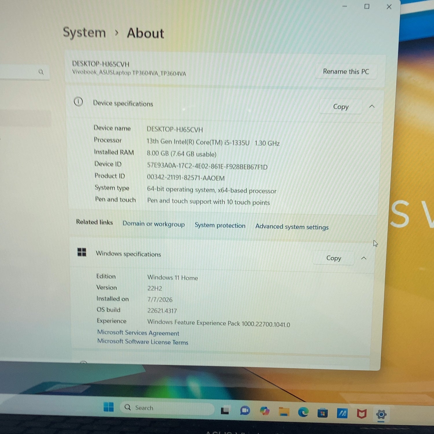Open the System protection link
The height and width of the screenshot is (434, 434).
(x=220, y=225)
